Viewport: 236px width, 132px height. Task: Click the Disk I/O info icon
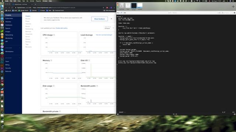(89, 60)
